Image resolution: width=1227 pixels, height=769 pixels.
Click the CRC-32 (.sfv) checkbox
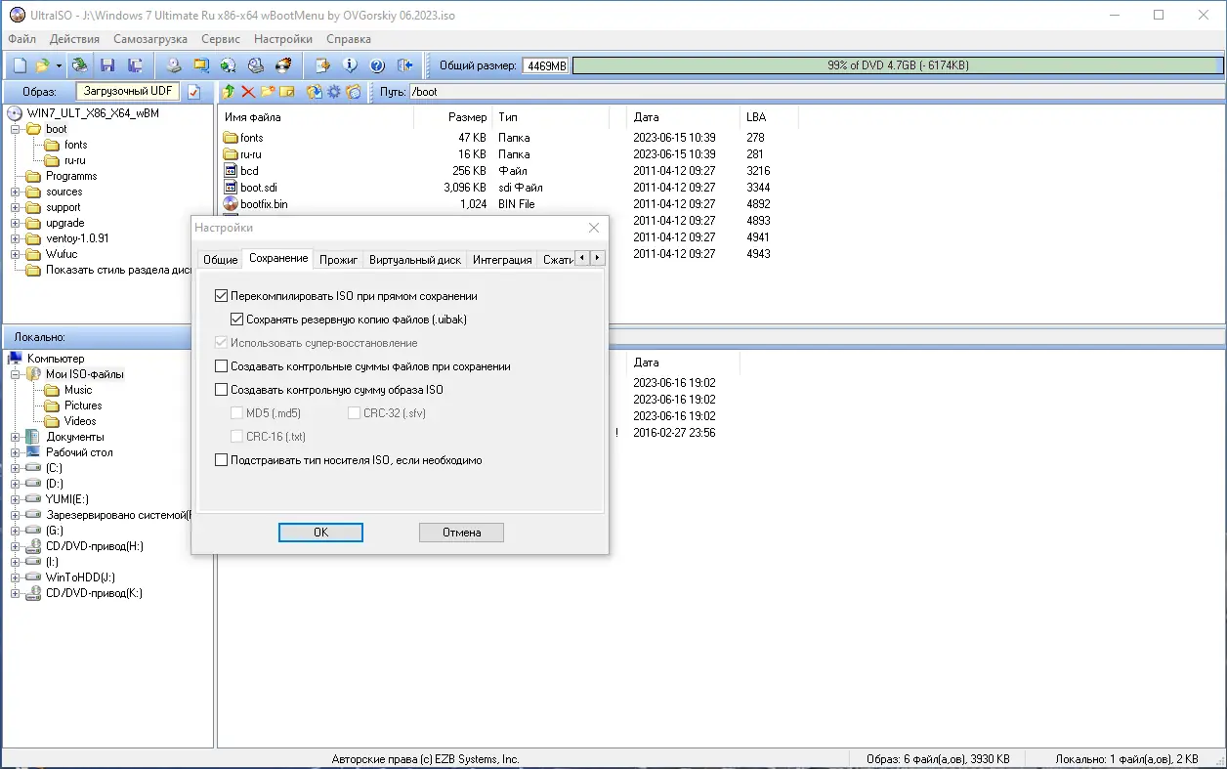[x=355, y=413]
